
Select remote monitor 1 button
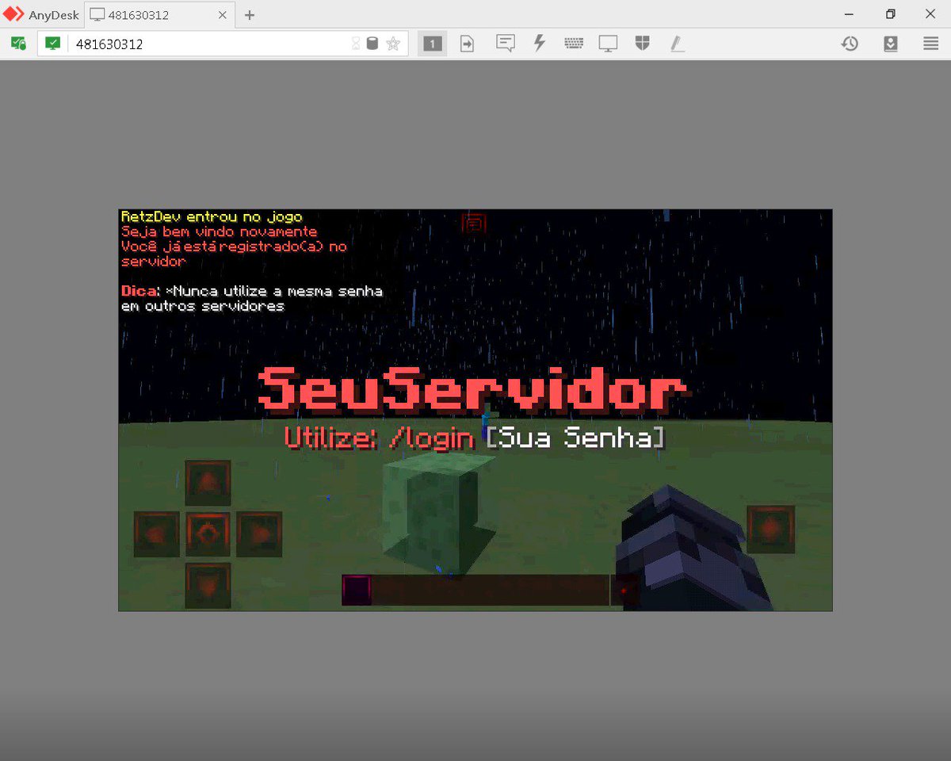pos(432,44)
